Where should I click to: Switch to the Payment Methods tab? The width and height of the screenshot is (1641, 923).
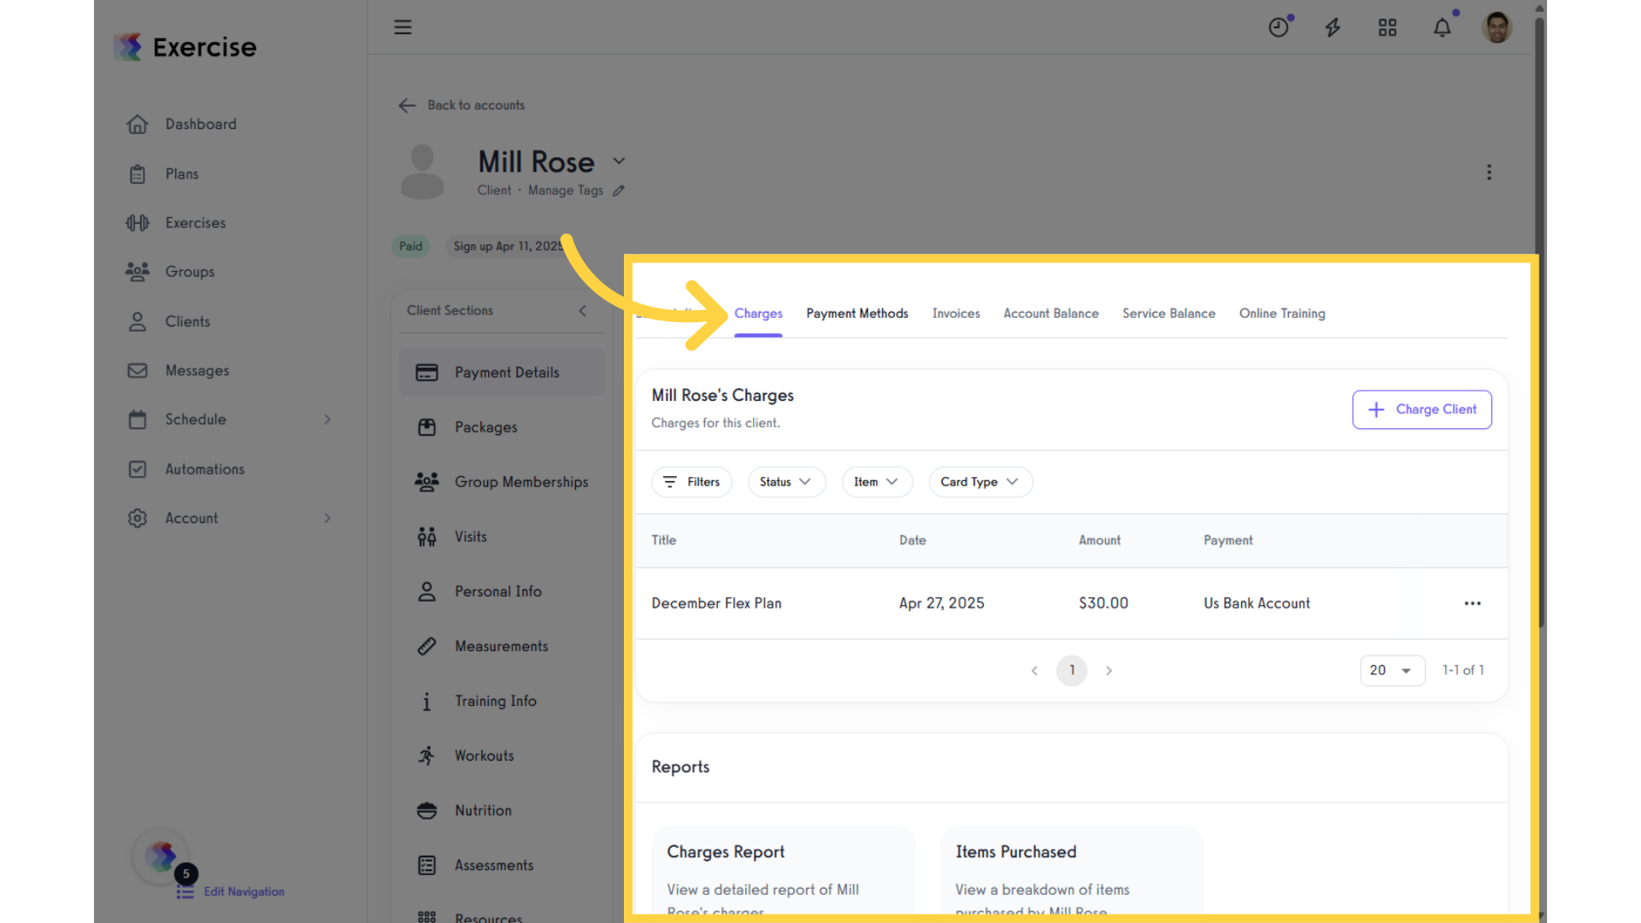click(x=856, y=314)
